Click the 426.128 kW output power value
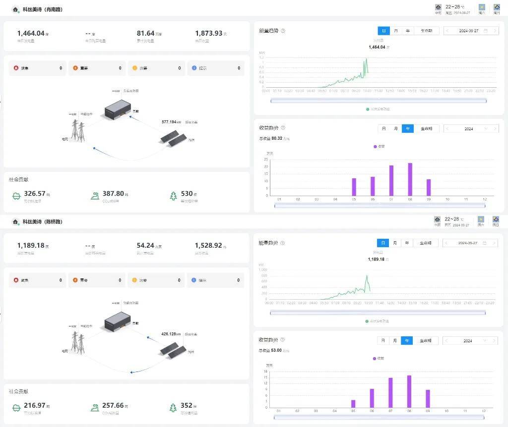 click(171, 334)
